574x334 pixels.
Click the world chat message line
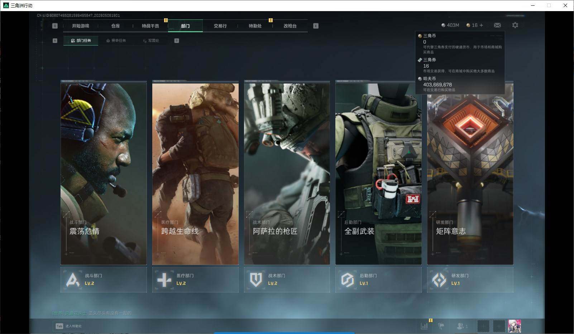pos(92,313)
